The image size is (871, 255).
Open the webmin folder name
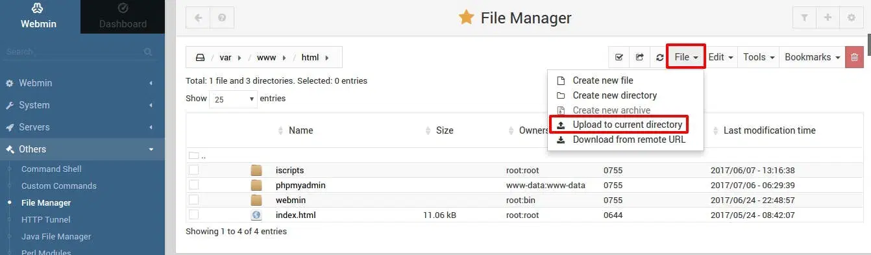coord(291,200)
